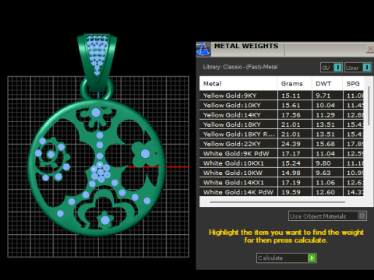Select the White Gold:10KX1 row

[281, 163]
